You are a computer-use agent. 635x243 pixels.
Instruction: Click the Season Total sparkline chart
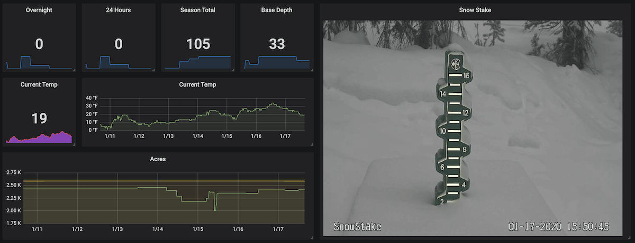pyautogui.click(x=198, y=62)
